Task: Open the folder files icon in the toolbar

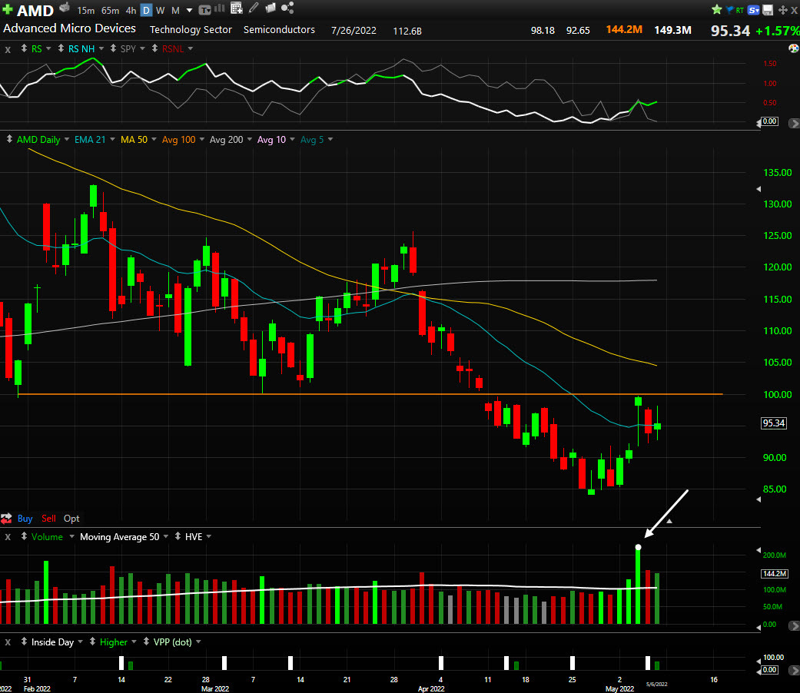Action: (x=271, y=8)
